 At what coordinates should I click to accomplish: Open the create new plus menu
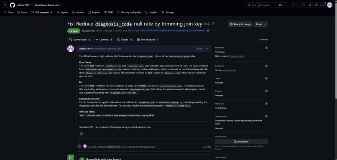point(295,5)
